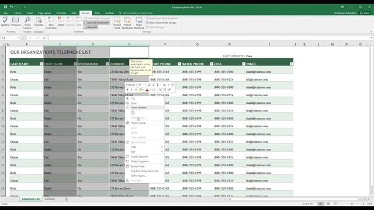Viewport: 374px width, 210px height.
Task: Switch to the Page Layout ribbon tab
Action: pyautogui.click(x=44, y=13)
